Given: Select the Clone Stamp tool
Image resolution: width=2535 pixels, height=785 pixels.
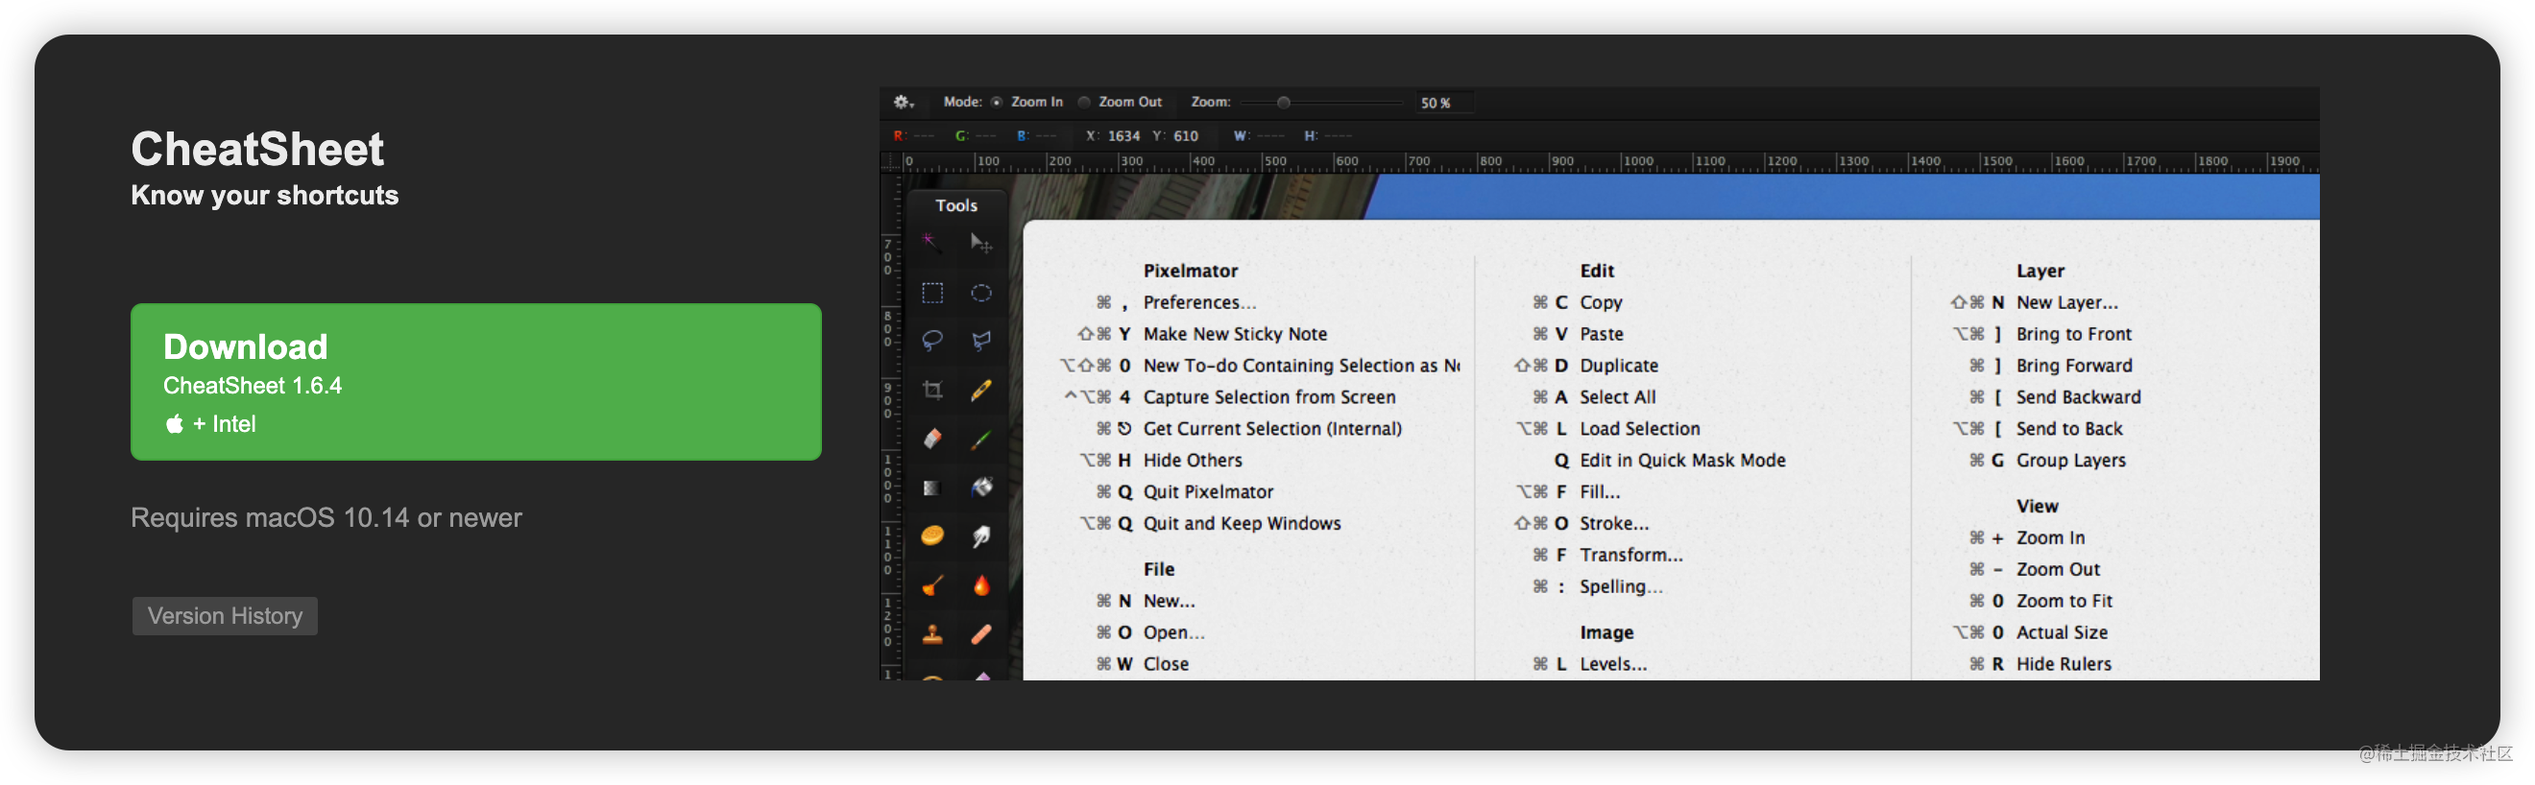Looking at the screenshot, I should pos(931,634).
